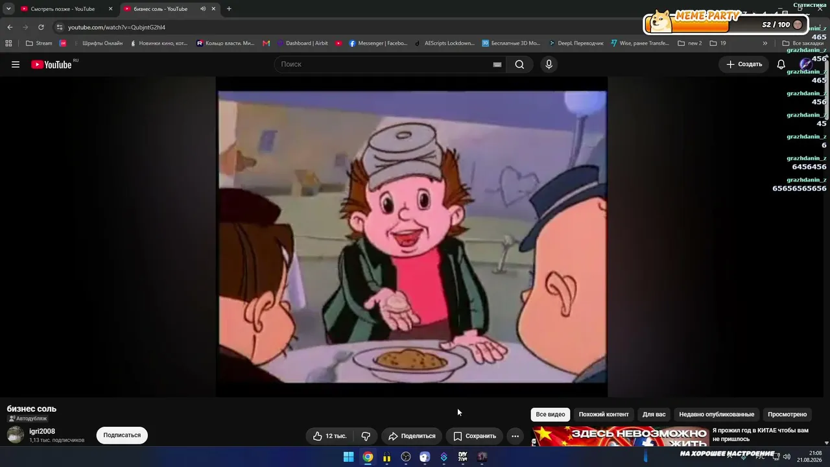Open more actions for the video
830x467 pixels.
point(515,436)
